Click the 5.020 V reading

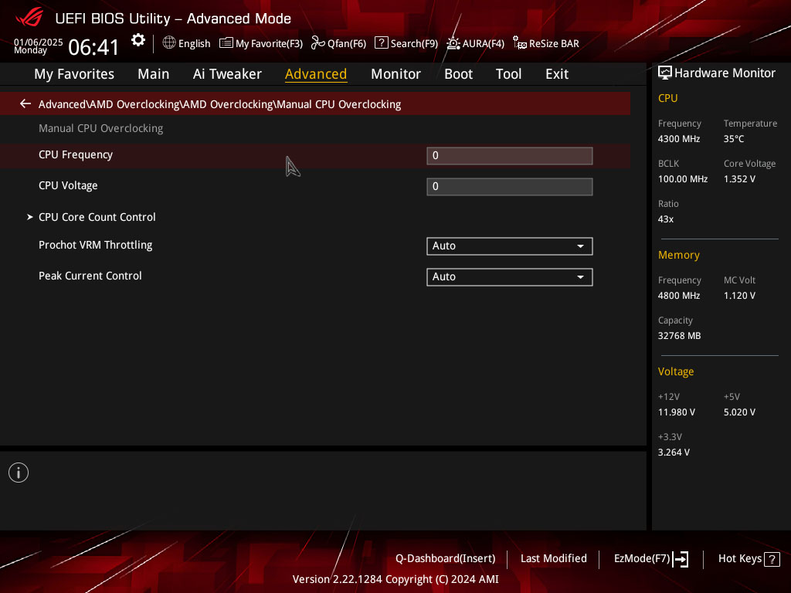tap(739, 412)
